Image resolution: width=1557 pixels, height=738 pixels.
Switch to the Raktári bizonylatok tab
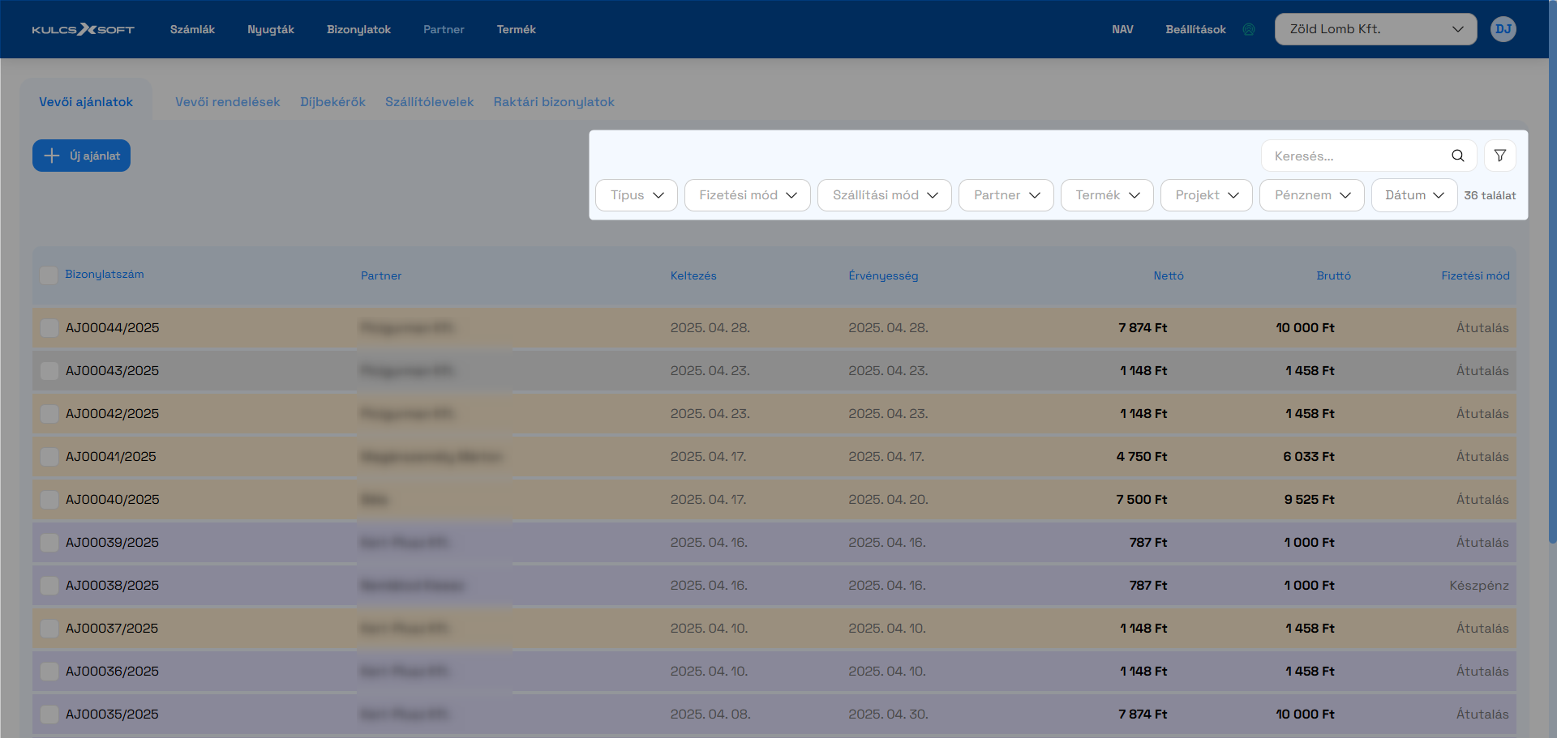(x=554, y=102)
